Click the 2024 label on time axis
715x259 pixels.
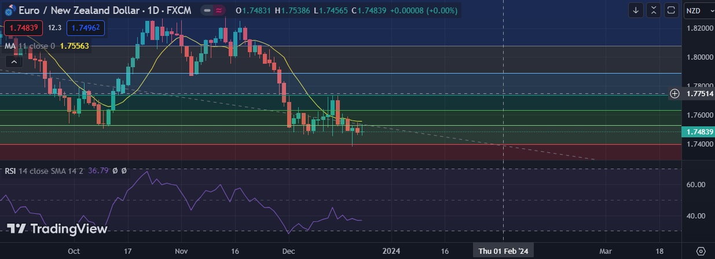tap(391, 251)
